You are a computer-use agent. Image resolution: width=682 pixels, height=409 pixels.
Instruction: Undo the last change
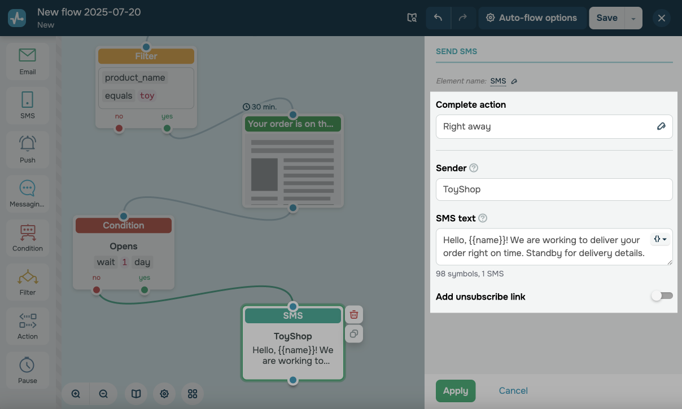[x=438, y=18]
